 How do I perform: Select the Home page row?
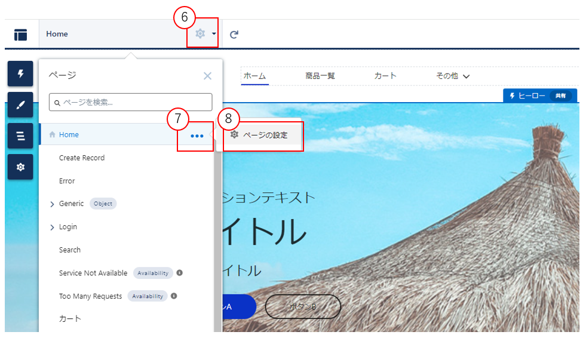click(x=127, y=134)
